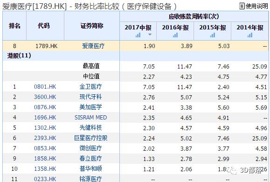Click the 排名 column header
270x182 pixels.
(x=14, y=26)
